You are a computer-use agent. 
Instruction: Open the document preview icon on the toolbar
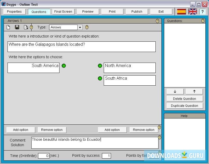[26, 27]
